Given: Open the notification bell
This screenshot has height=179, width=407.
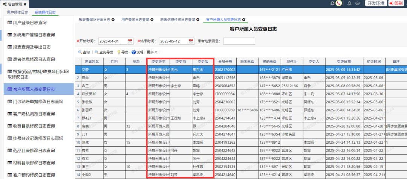Looking at the screenshot, I should pos(349,3).
